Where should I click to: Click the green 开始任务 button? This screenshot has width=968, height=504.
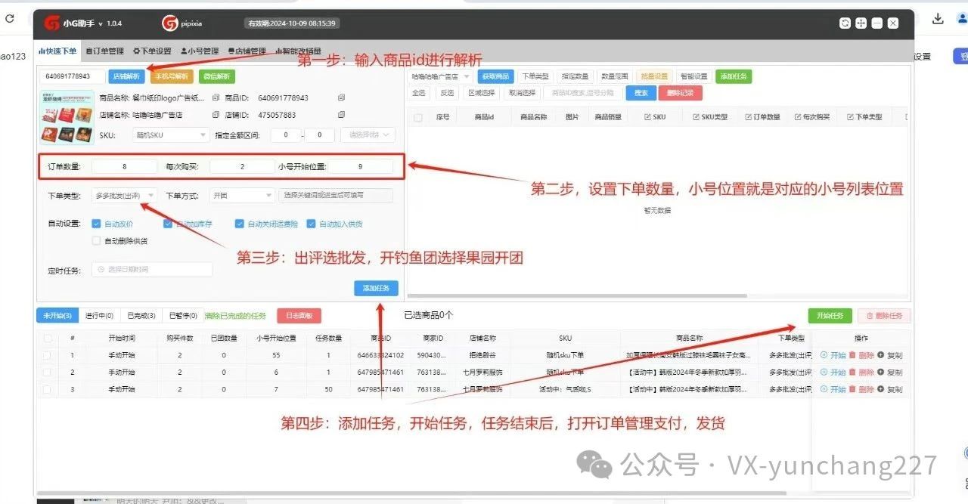click(830, 316)
